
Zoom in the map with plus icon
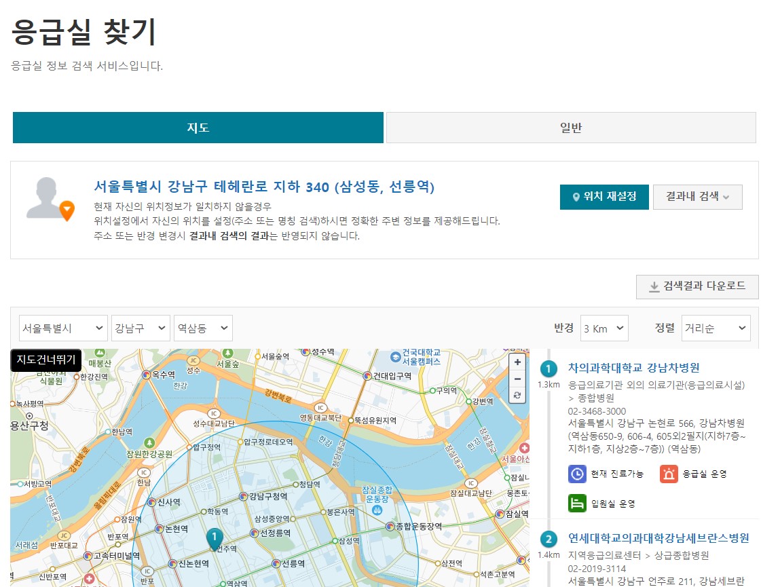click(x=517, y=362)
